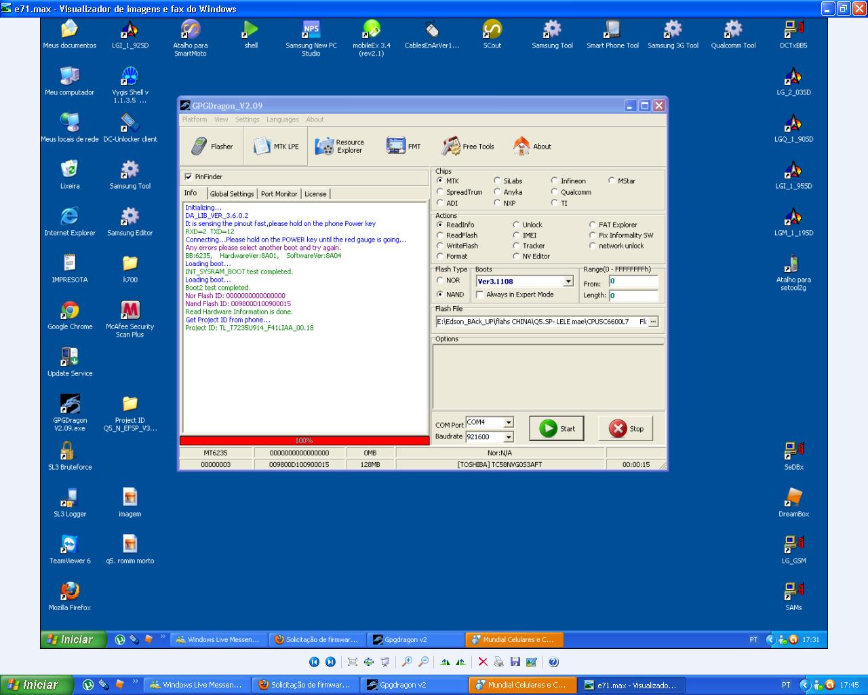Click the Range From input field
Viewport: 868px width, 695px height.
(x=633, y=281)
